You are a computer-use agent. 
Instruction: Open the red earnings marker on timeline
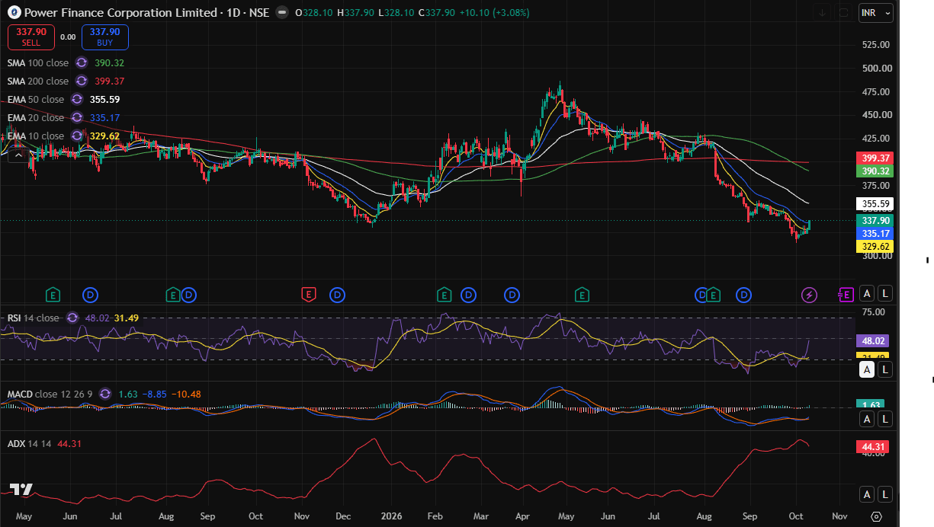coord(308,294)
